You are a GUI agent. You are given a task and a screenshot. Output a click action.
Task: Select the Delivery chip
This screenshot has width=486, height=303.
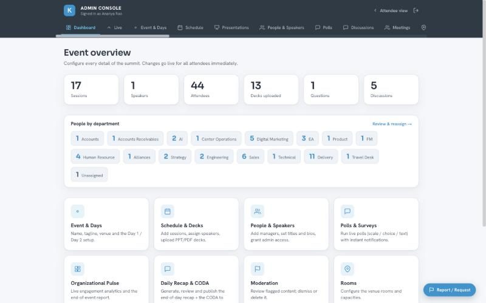tap(321, 157)
